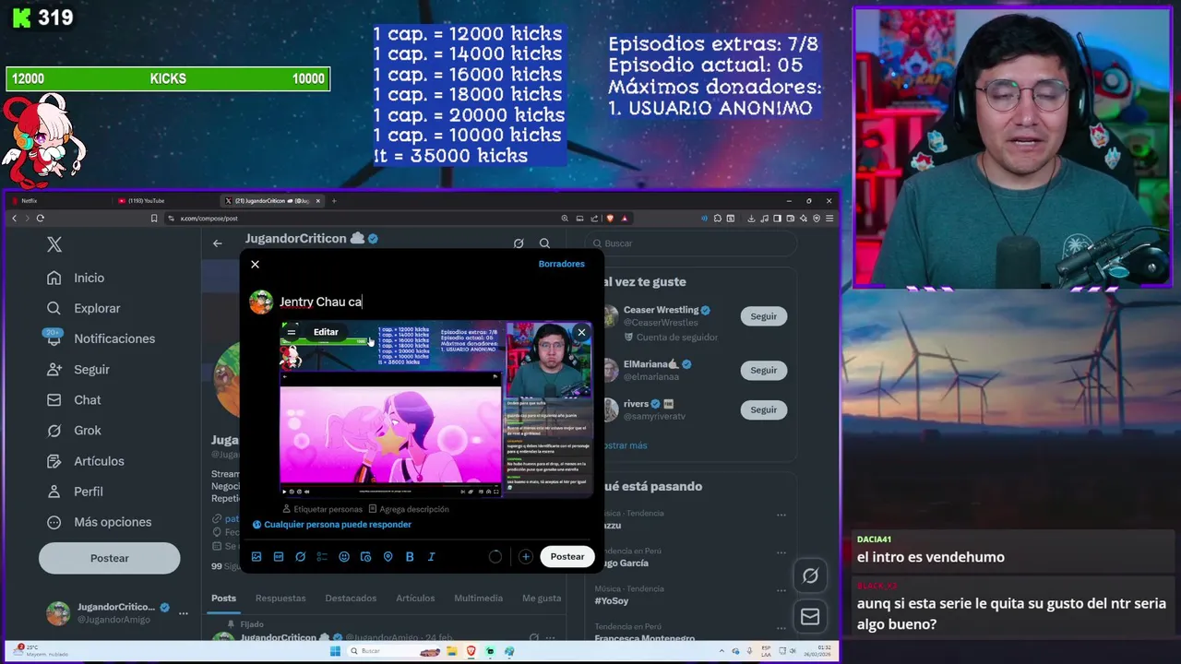Open options dots for #YoSoy trend
The width and height of the screenshot is (1181, 664).
pos(781,591)
